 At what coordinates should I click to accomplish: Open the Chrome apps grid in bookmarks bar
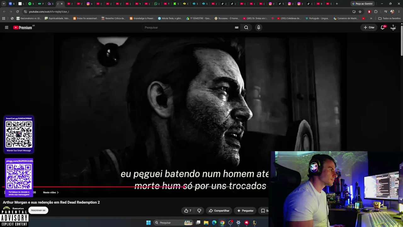3,18
